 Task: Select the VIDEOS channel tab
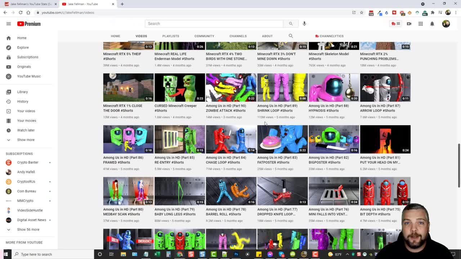141,36
